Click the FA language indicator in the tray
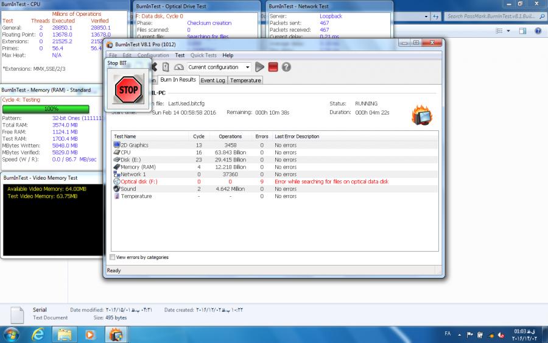The height and width of the screenshot is (343, 548). click(448, 334)
